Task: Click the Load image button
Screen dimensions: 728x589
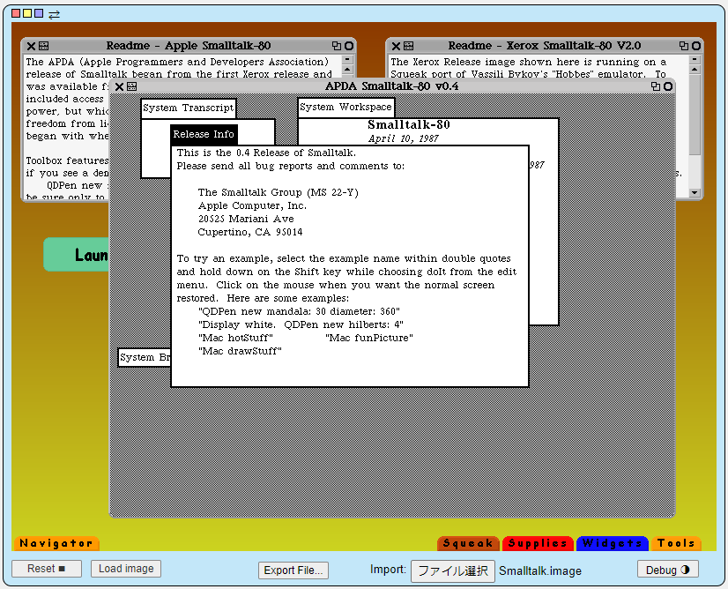Action: (126, 569)
